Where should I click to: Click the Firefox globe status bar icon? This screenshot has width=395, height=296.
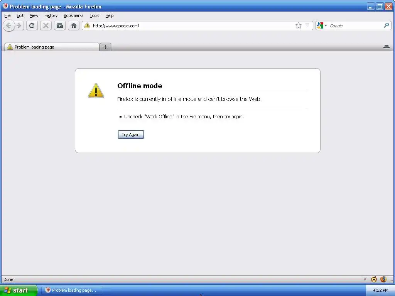[x=383, y=279]
